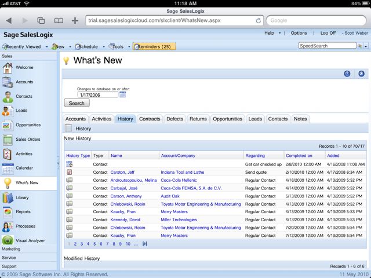Click the Activities clipboard icon
Image resolution: width=371 pixels, height=278 pixels.
[x=8, y=154]
